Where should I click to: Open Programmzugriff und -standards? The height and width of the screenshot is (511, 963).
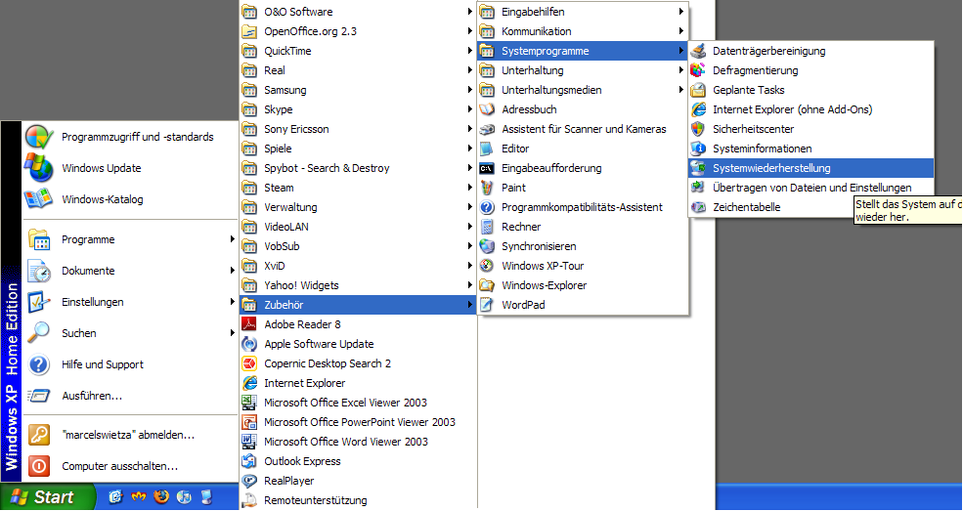(x=130, y=137)
